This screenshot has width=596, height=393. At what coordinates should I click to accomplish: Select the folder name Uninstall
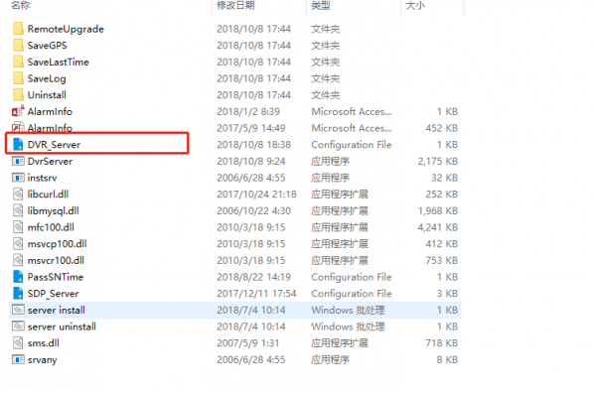click(x=47, y=95)
